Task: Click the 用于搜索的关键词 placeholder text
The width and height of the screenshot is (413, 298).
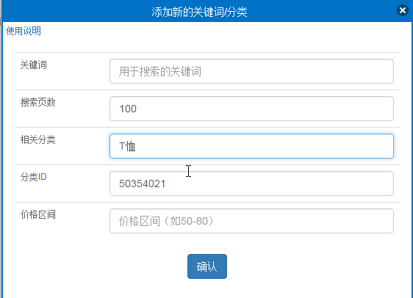Action: [x=160, y=71]
